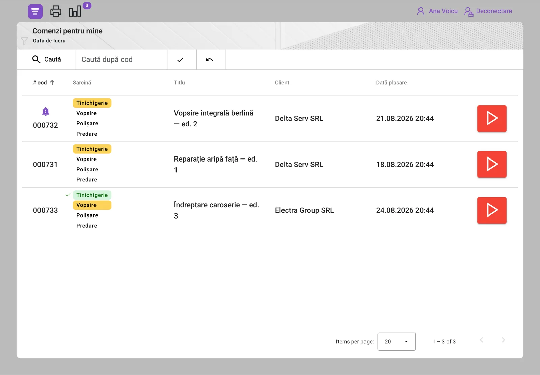Click order code 000731
The width and height of the screenshot is (540, 375).
coord(45,165)
